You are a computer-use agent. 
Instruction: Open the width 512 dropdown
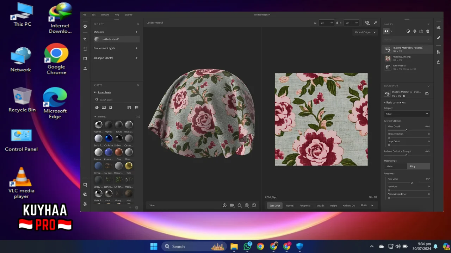[326, 23]
